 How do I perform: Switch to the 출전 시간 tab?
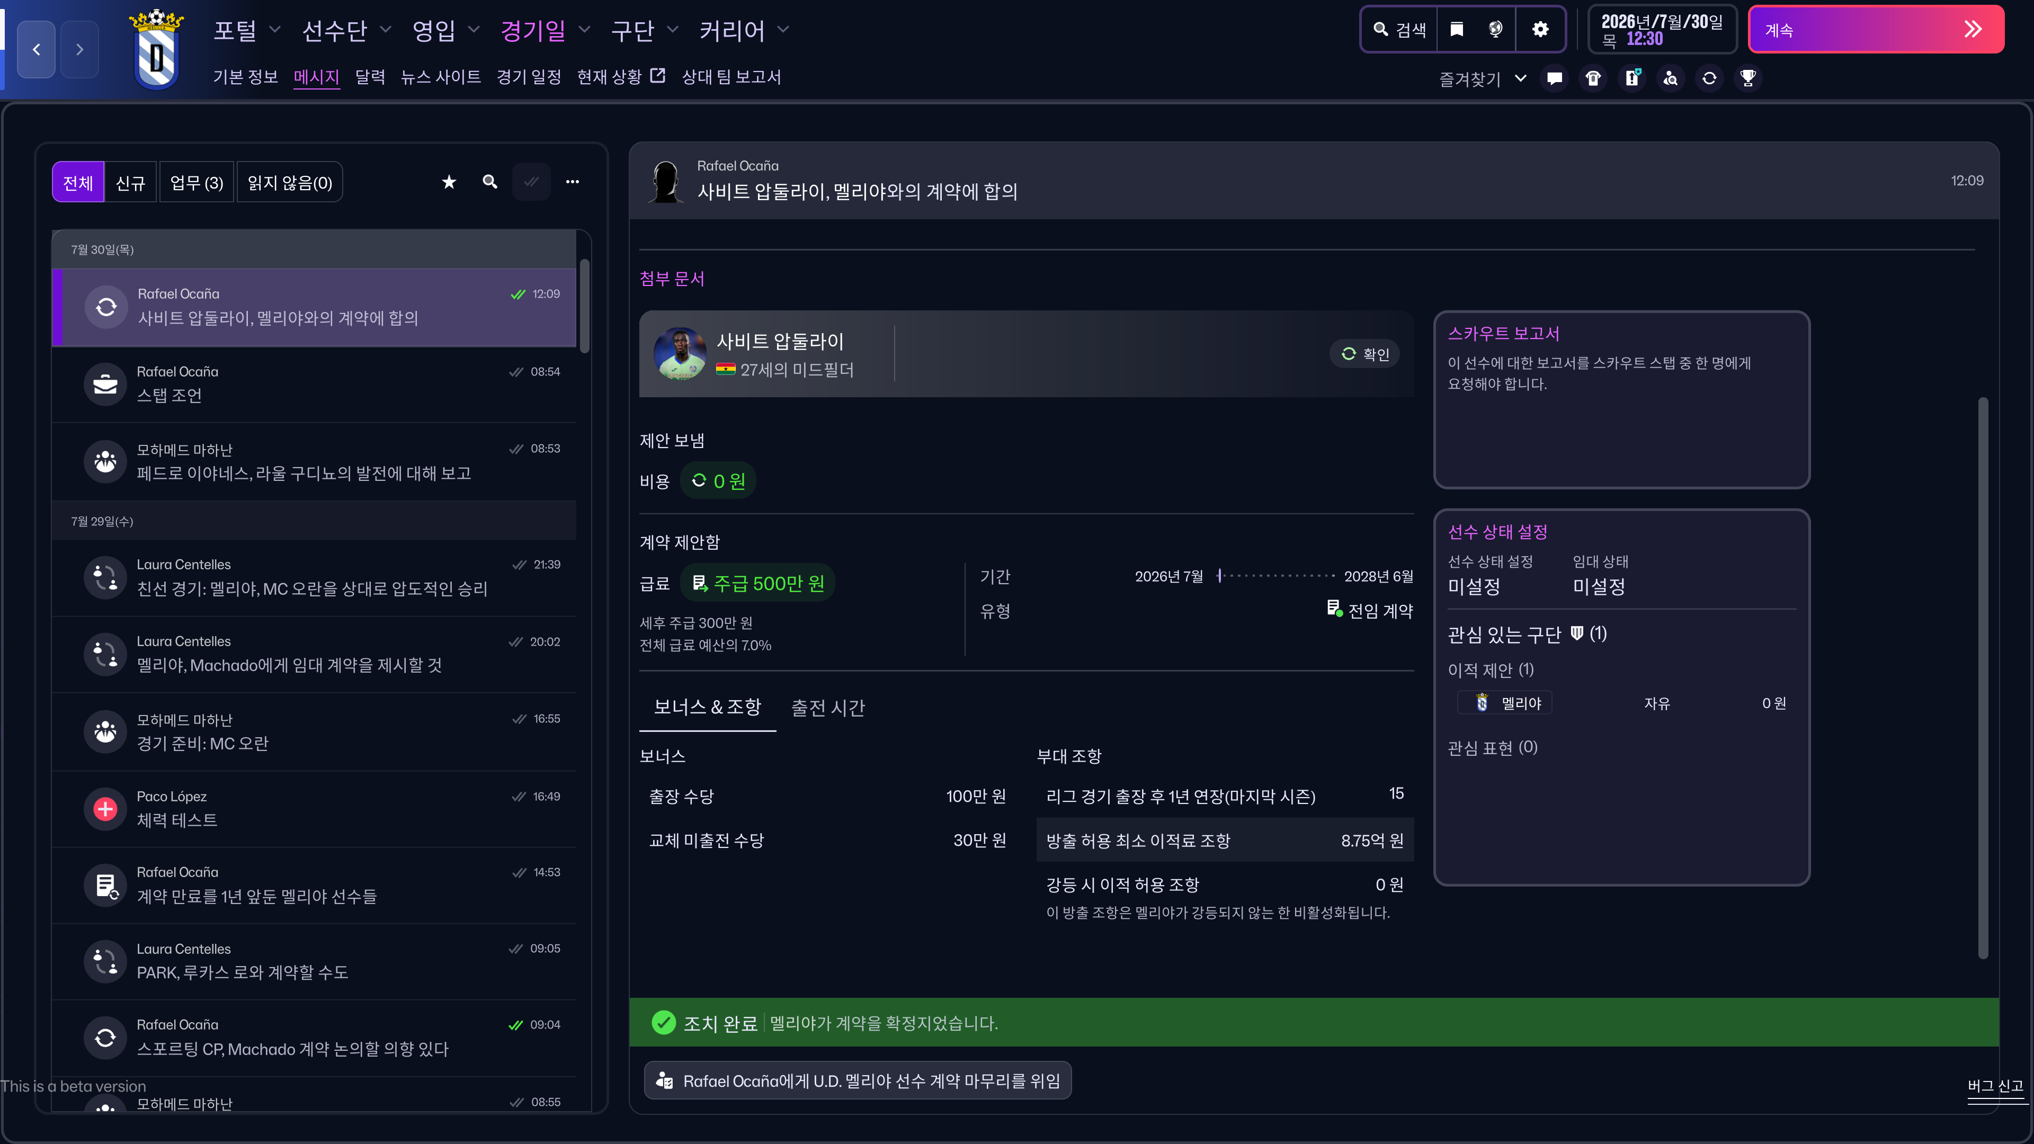[827, 708]
